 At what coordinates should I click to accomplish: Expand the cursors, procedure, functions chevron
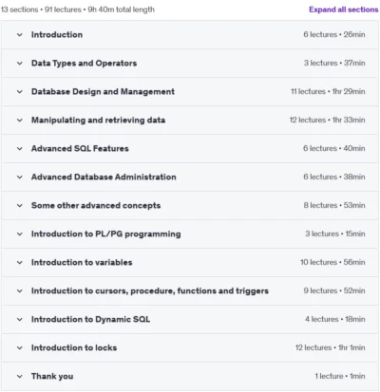(x=20, y=291)
